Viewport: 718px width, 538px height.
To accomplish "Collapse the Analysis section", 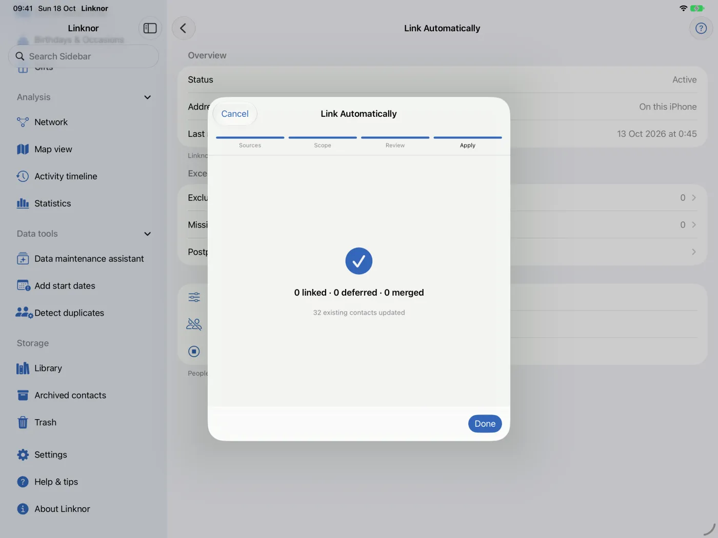I will tap(147, 97).
